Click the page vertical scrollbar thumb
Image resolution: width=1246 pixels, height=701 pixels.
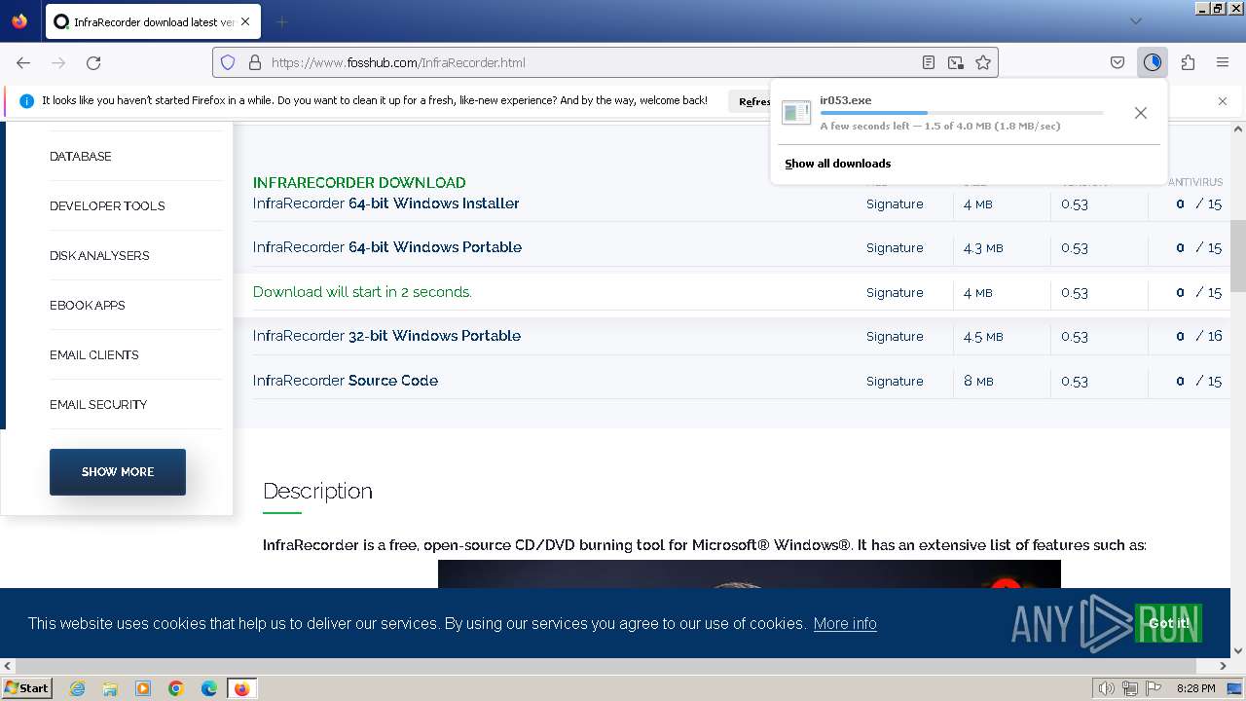tap(1238, 255)
